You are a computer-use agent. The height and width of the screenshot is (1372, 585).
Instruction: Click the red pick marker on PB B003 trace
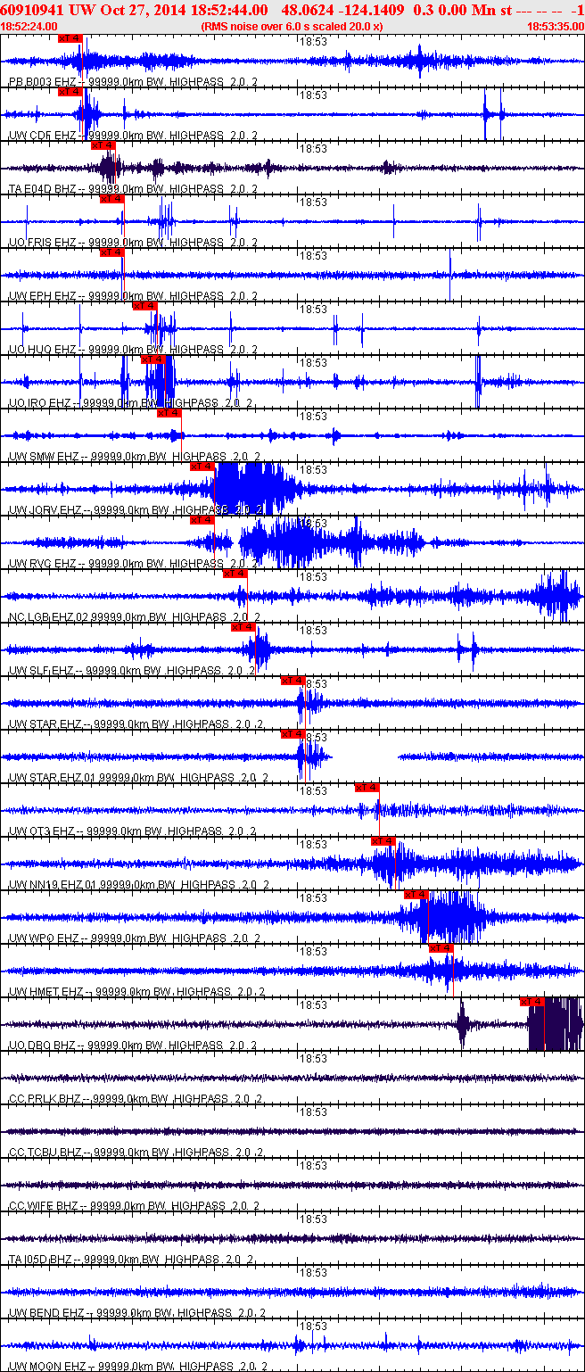(x=70, y=38)
